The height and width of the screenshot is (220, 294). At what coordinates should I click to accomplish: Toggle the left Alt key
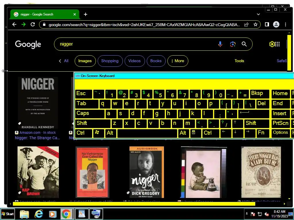point(111,133)
